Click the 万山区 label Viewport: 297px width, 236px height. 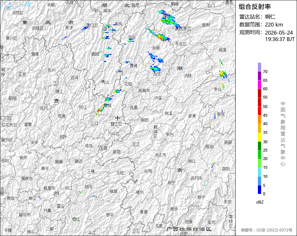pyautogui.click(x=114, y=134)
